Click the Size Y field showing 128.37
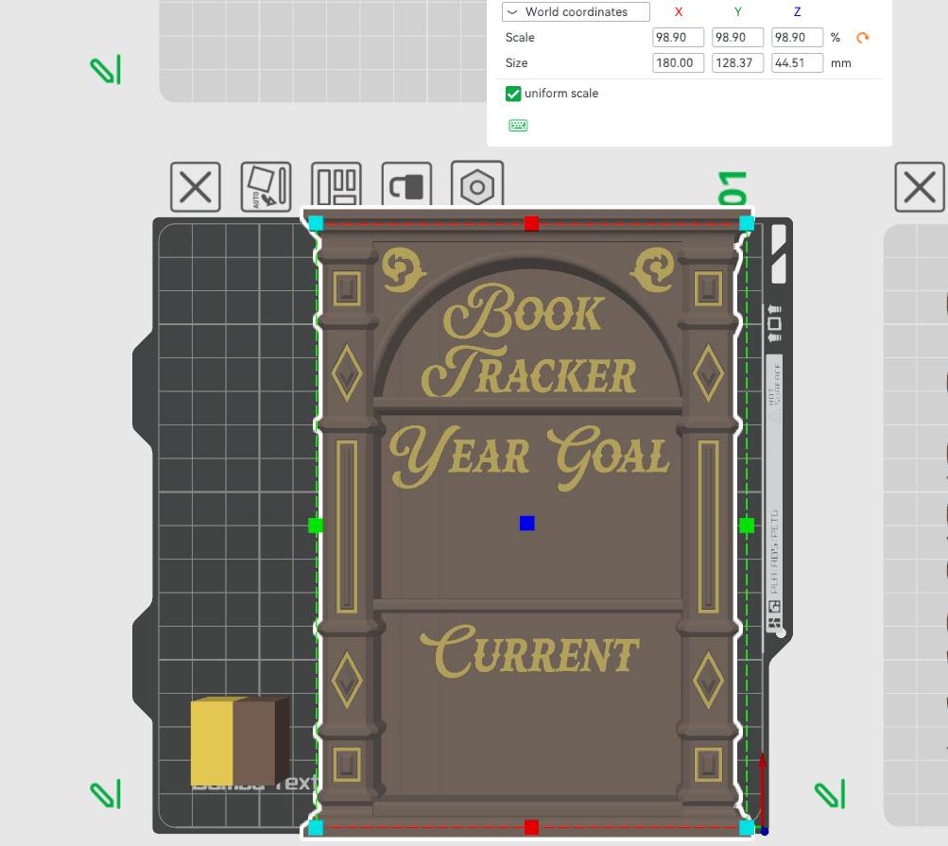 point(737,63)
